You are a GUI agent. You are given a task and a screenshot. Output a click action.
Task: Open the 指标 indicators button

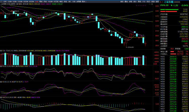121,2
